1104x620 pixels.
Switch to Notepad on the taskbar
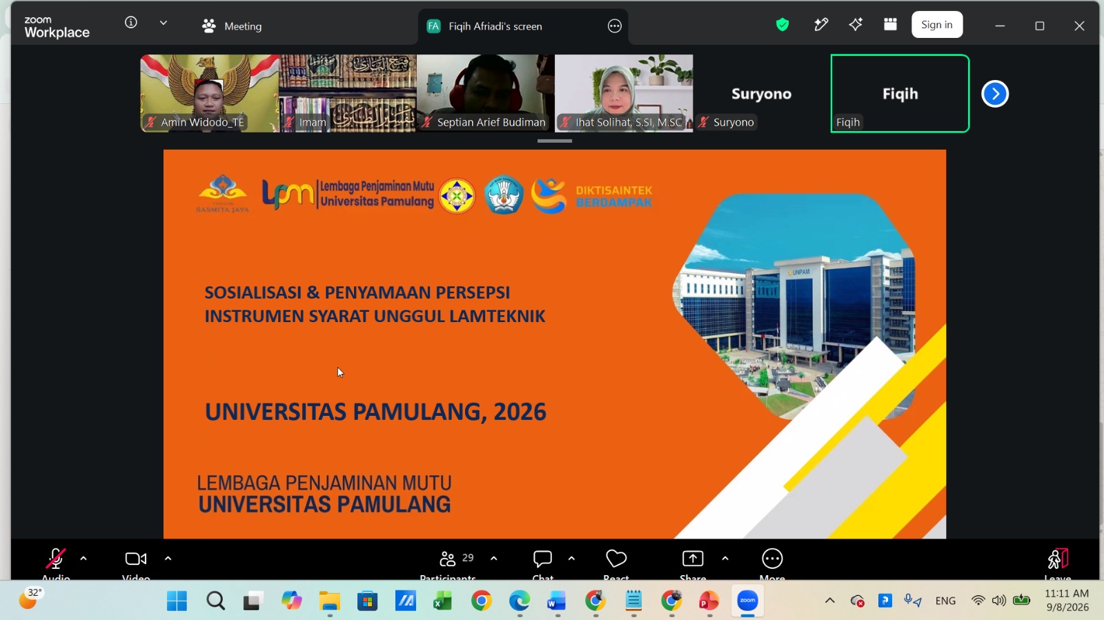point(633,601)
